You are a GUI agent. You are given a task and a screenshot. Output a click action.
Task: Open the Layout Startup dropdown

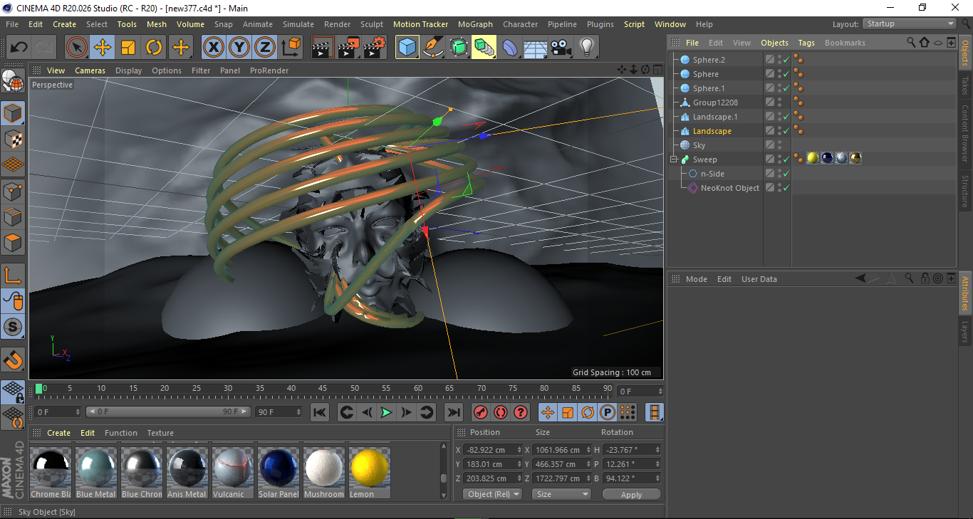click(910, 23)
